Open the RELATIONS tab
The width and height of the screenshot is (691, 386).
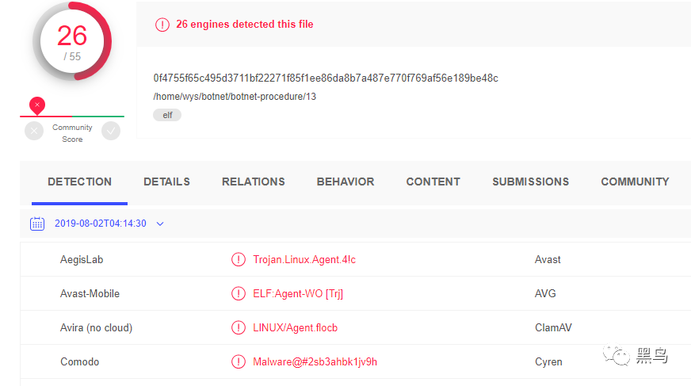(254, 182)
